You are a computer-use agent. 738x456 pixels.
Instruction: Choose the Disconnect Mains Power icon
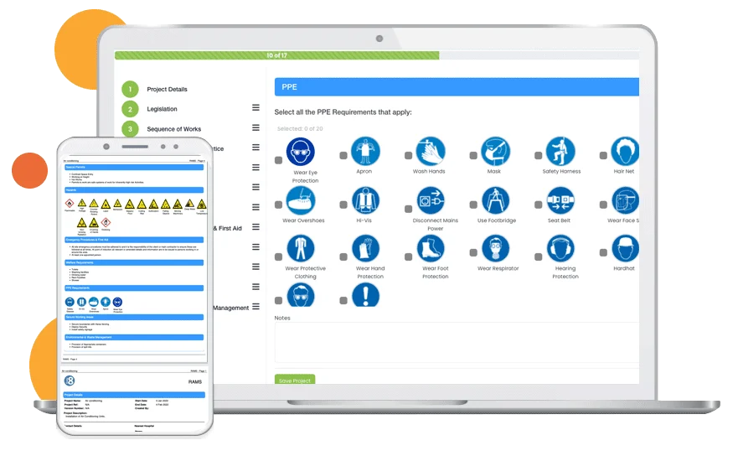click(431, 200)
